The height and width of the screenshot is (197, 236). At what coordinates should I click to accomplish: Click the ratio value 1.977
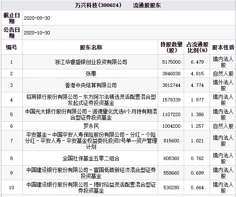tap(197, 100)
